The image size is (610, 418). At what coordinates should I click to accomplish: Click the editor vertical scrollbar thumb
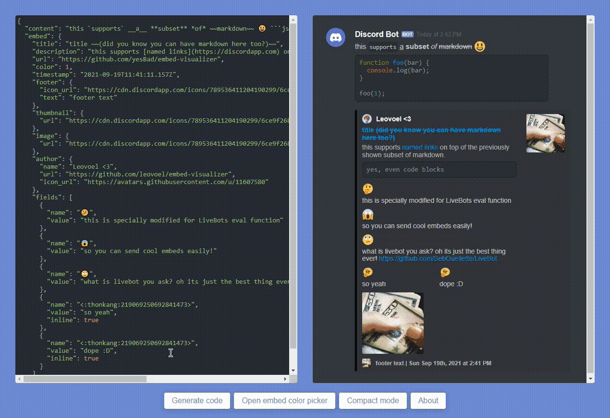(x=293, y=186)
